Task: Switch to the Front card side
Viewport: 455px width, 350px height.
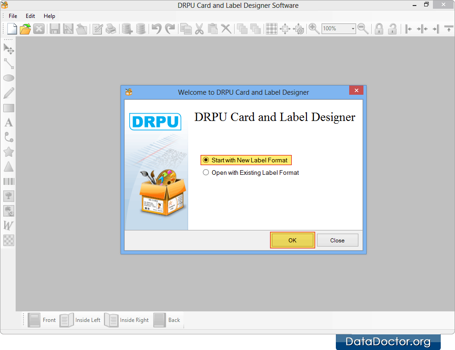Action: [x=42, y=320]
